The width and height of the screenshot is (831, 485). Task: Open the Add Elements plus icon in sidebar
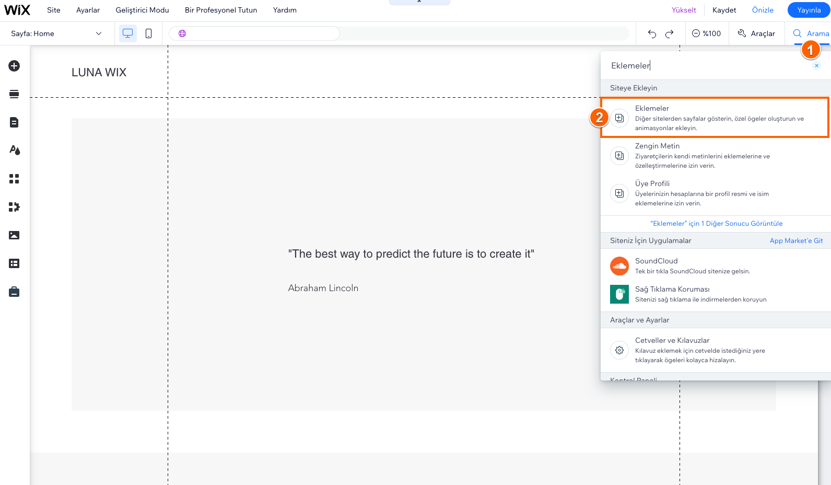[14, 66]
